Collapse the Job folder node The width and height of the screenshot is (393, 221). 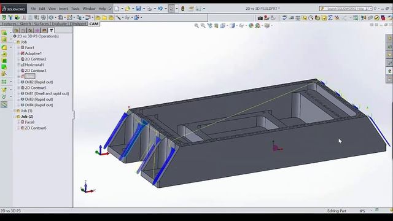pyautogui.click(x=15, y=42)
